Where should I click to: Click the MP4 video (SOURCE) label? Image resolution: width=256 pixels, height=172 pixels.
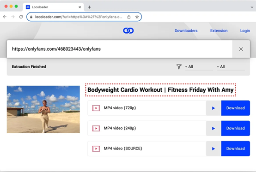[x=123, y=148]
